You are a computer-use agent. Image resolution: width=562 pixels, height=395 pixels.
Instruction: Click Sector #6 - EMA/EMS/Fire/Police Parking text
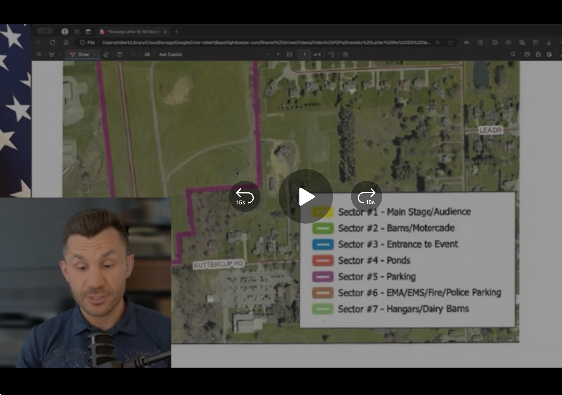pyautogui.click(x=420, y=293)
